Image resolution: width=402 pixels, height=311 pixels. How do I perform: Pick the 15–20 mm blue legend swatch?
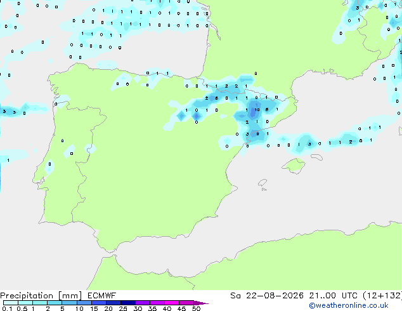(99, 303)
